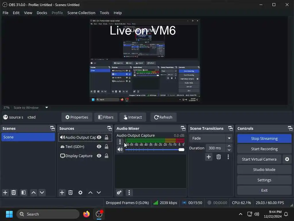Open source properties gear in Sources toolbar
Screen dimensions: 294x221
click(x=80, y=193)
